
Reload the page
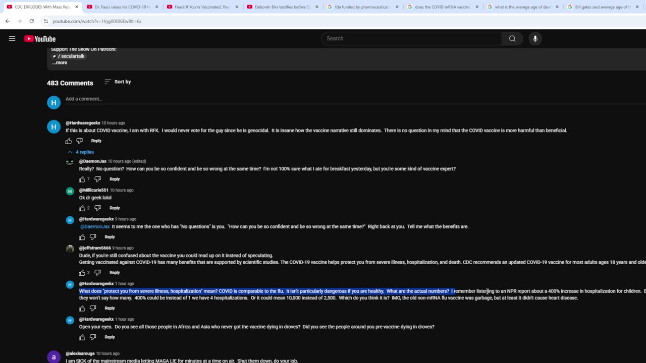31,21
